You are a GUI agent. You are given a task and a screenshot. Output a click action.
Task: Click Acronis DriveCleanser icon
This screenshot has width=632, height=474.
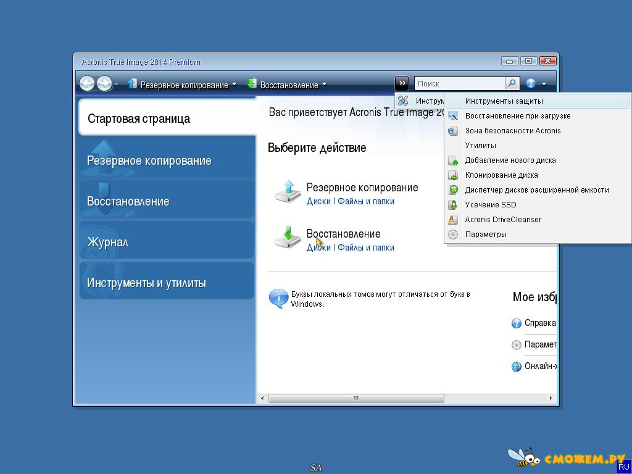[453, 220]
